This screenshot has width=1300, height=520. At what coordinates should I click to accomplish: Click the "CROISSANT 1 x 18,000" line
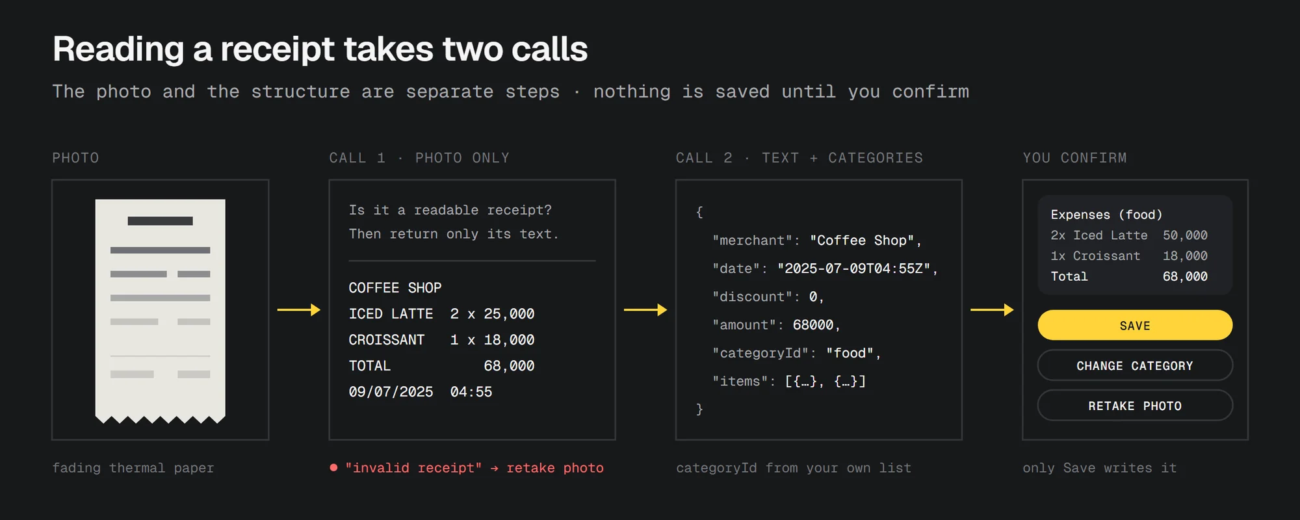click(x=442, y=340)
